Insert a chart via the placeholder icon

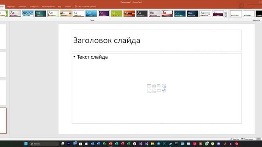pyautogui.click(x=154, y=86)
